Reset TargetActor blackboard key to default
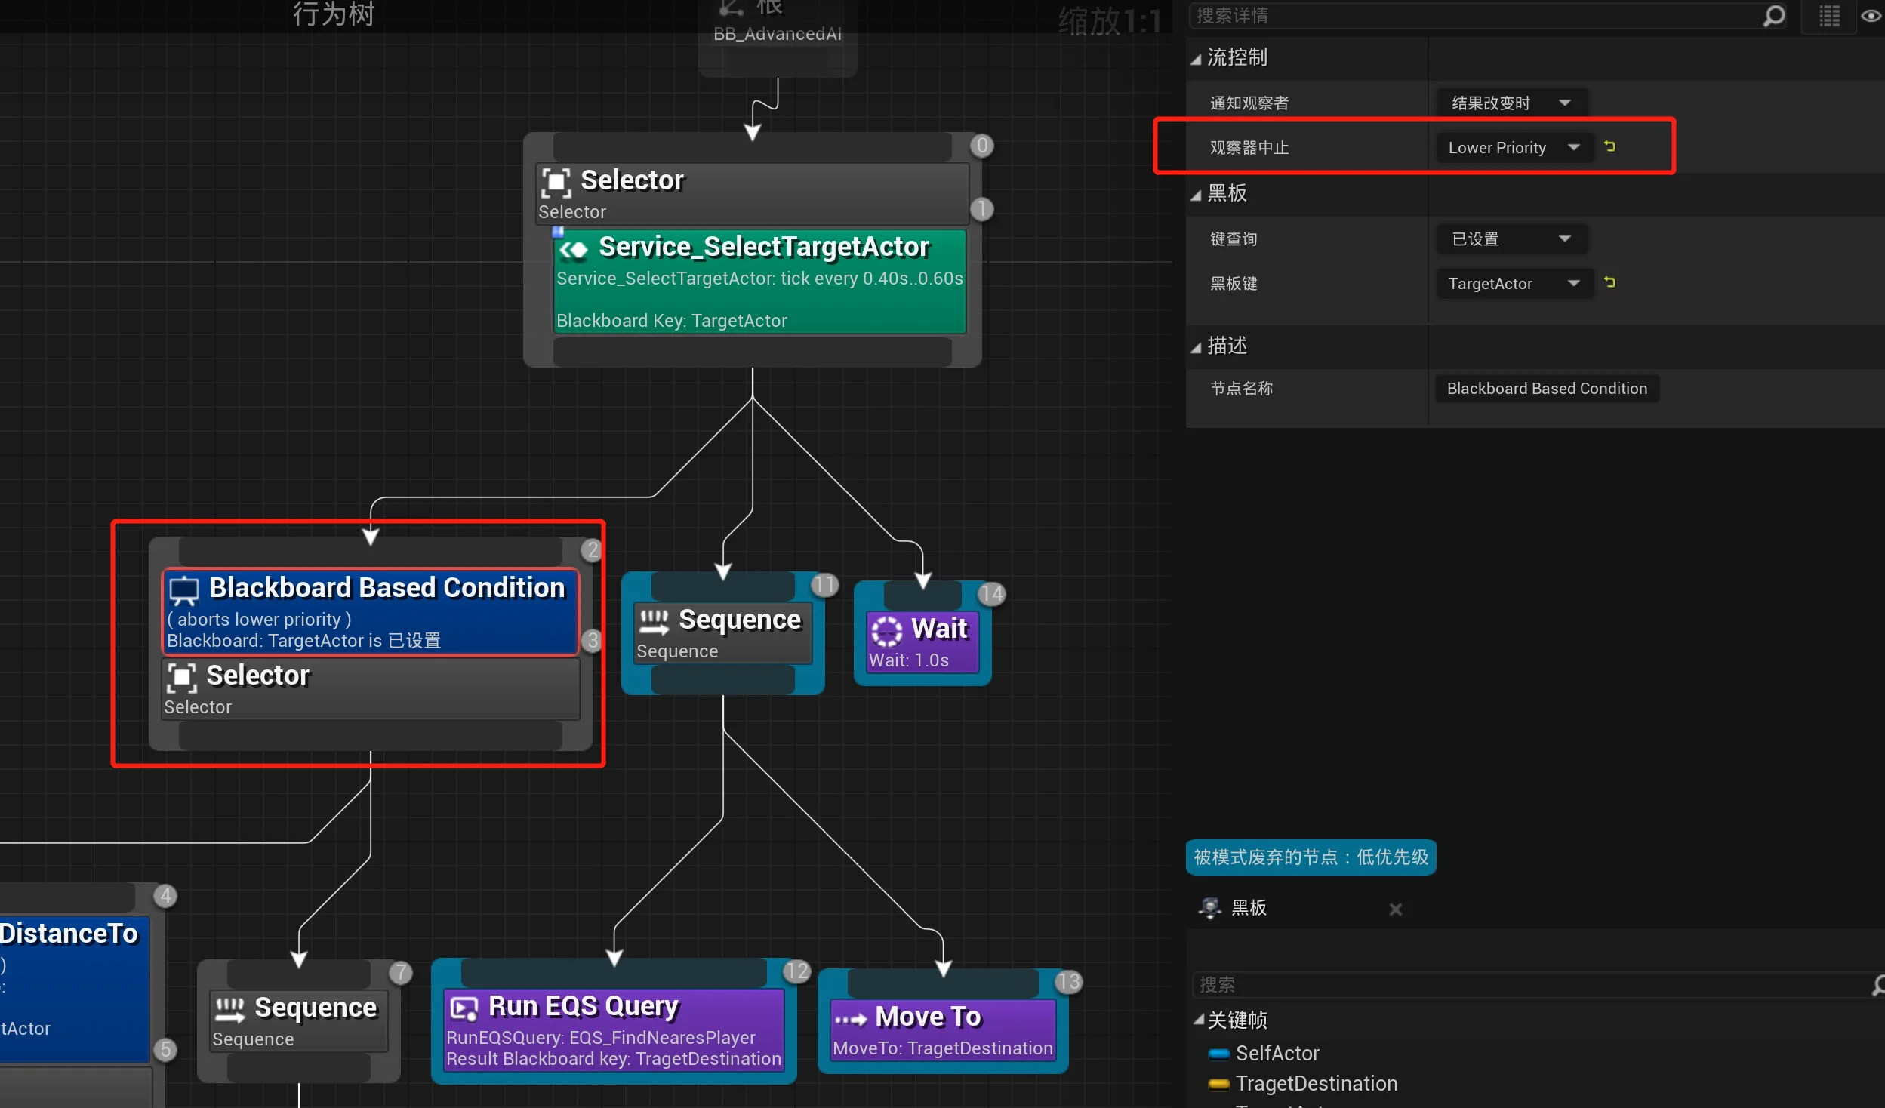Screen dimensions: 1885x1108 pos(1610,282)
